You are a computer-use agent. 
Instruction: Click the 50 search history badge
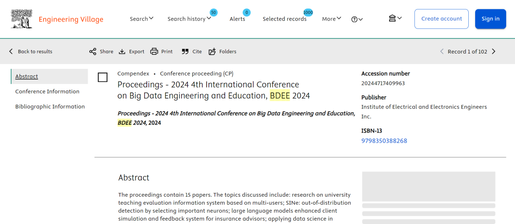214,12
